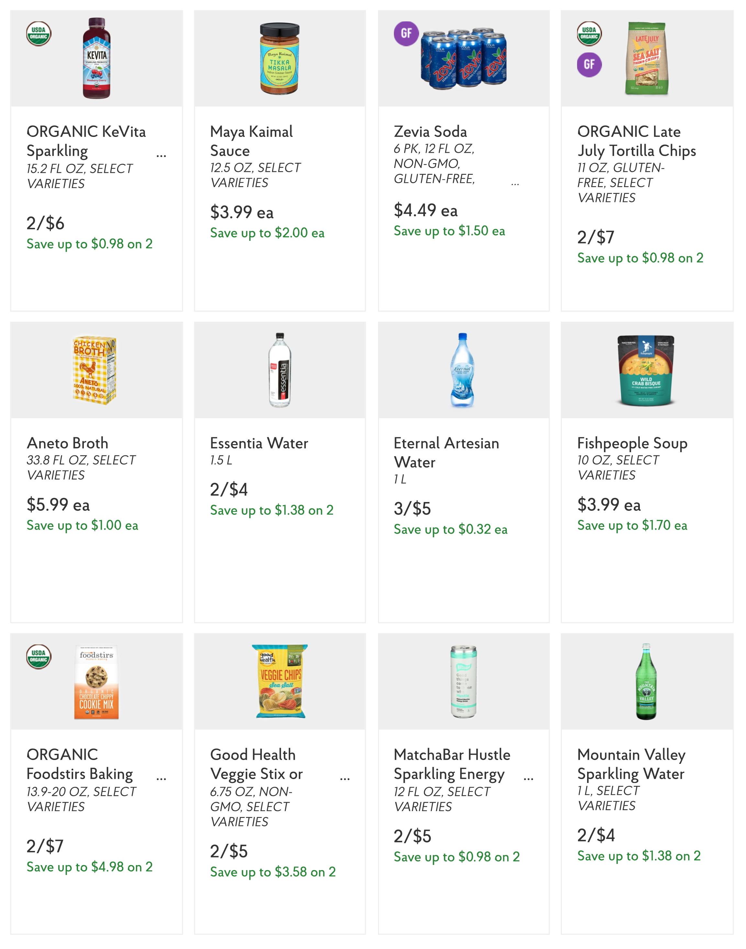Expand truncated KeVita Sparkling title ellipsis
This screenshot has width=746, height=949.
coord(161,155)
